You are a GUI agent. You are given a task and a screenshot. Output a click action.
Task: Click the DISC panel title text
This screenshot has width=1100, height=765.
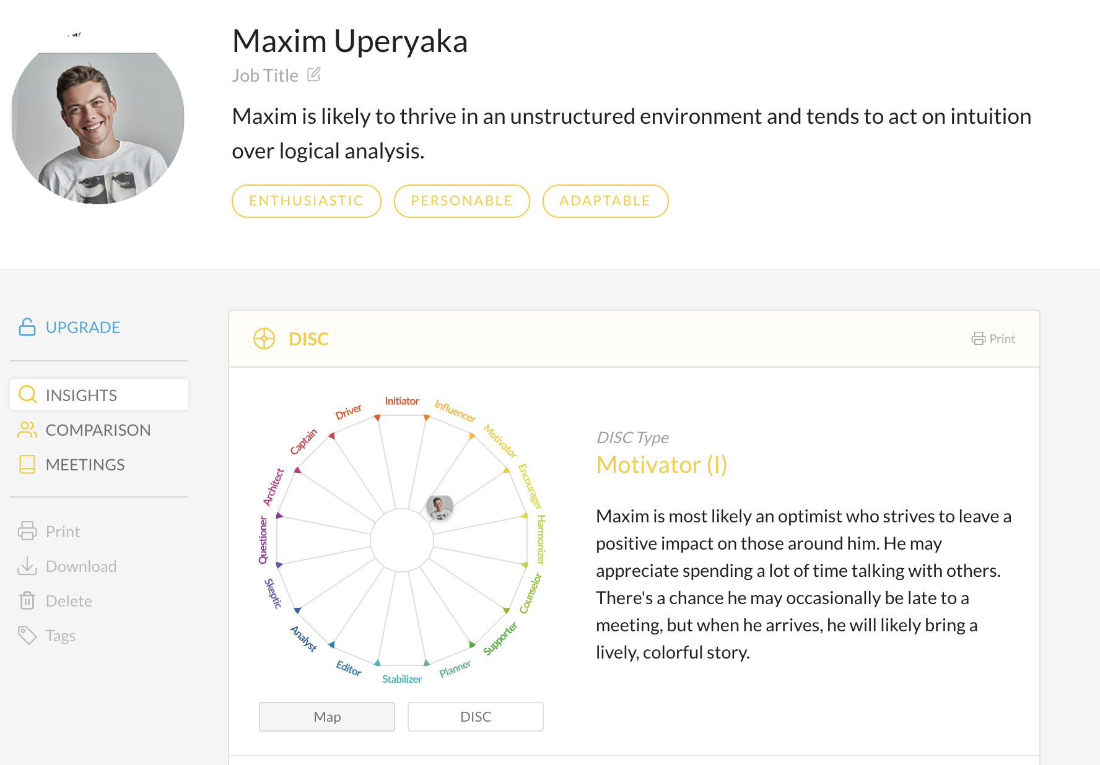tap(308, 339)
